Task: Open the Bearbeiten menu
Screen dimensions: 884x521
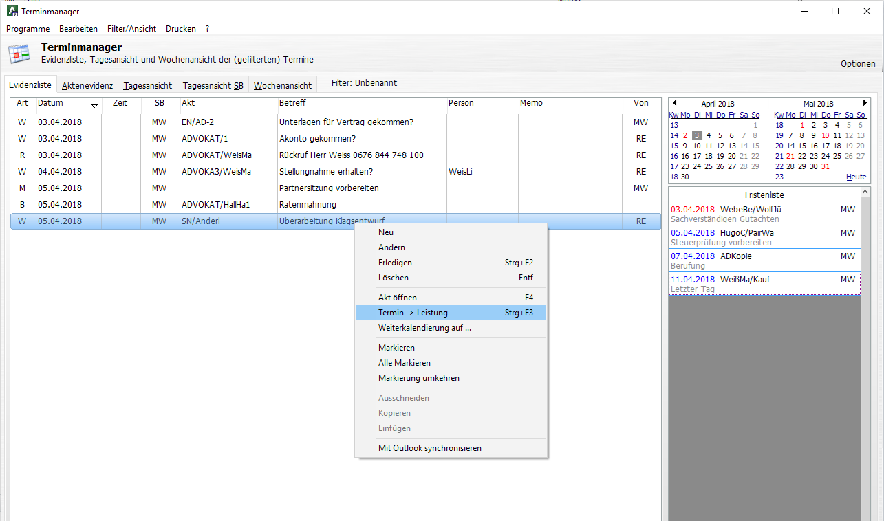Action: tap(78, 29)
